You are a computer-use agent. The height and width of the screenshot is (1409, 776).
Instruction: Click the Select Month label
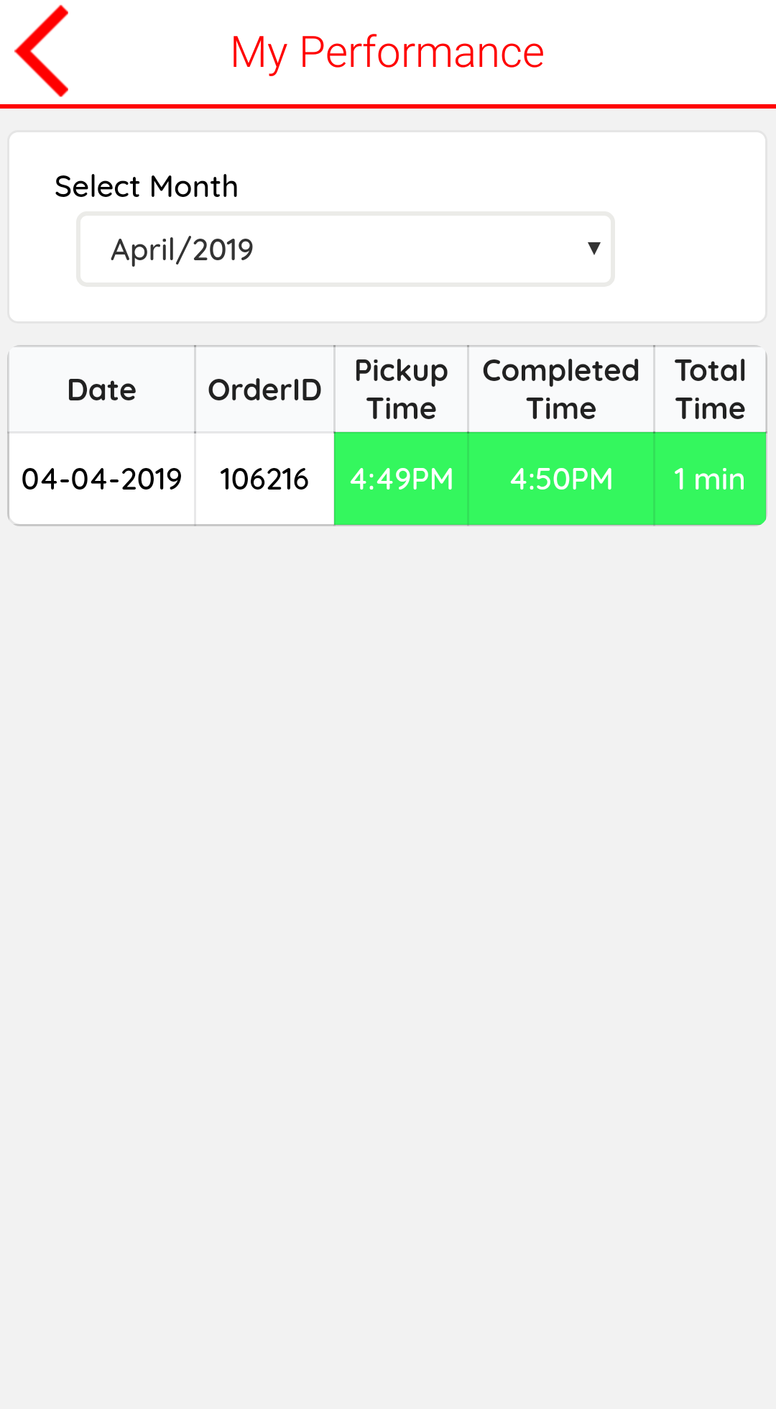[x=147, y=187]
